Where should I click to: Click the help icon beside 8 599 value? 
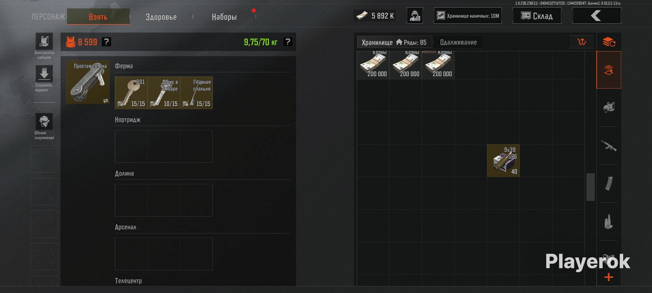click(107, 42)
